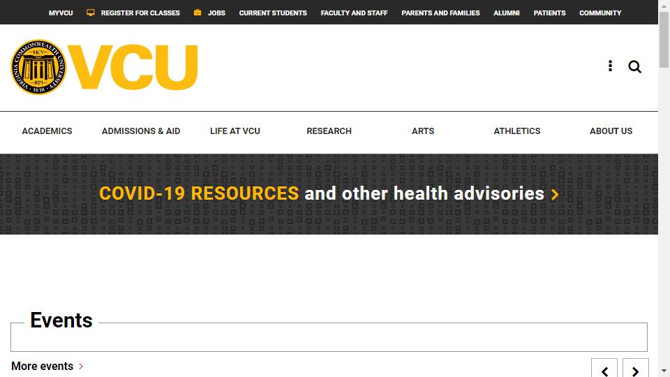Open the Research menu item

(x=329, y=131)
